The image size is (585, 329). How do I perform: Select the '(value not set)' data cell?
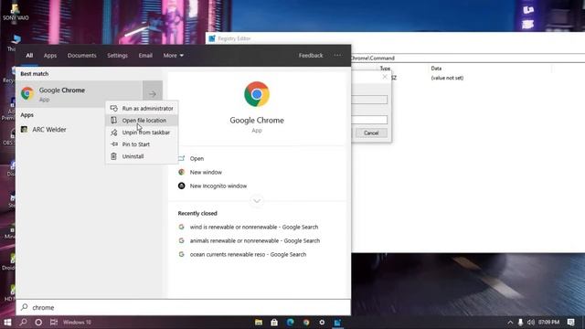tap(447, 78)
